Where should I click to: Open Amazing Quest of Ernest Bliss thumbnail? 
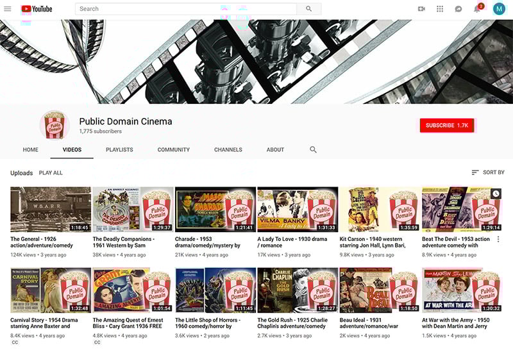pyautogui.click(x=133, y=290)
